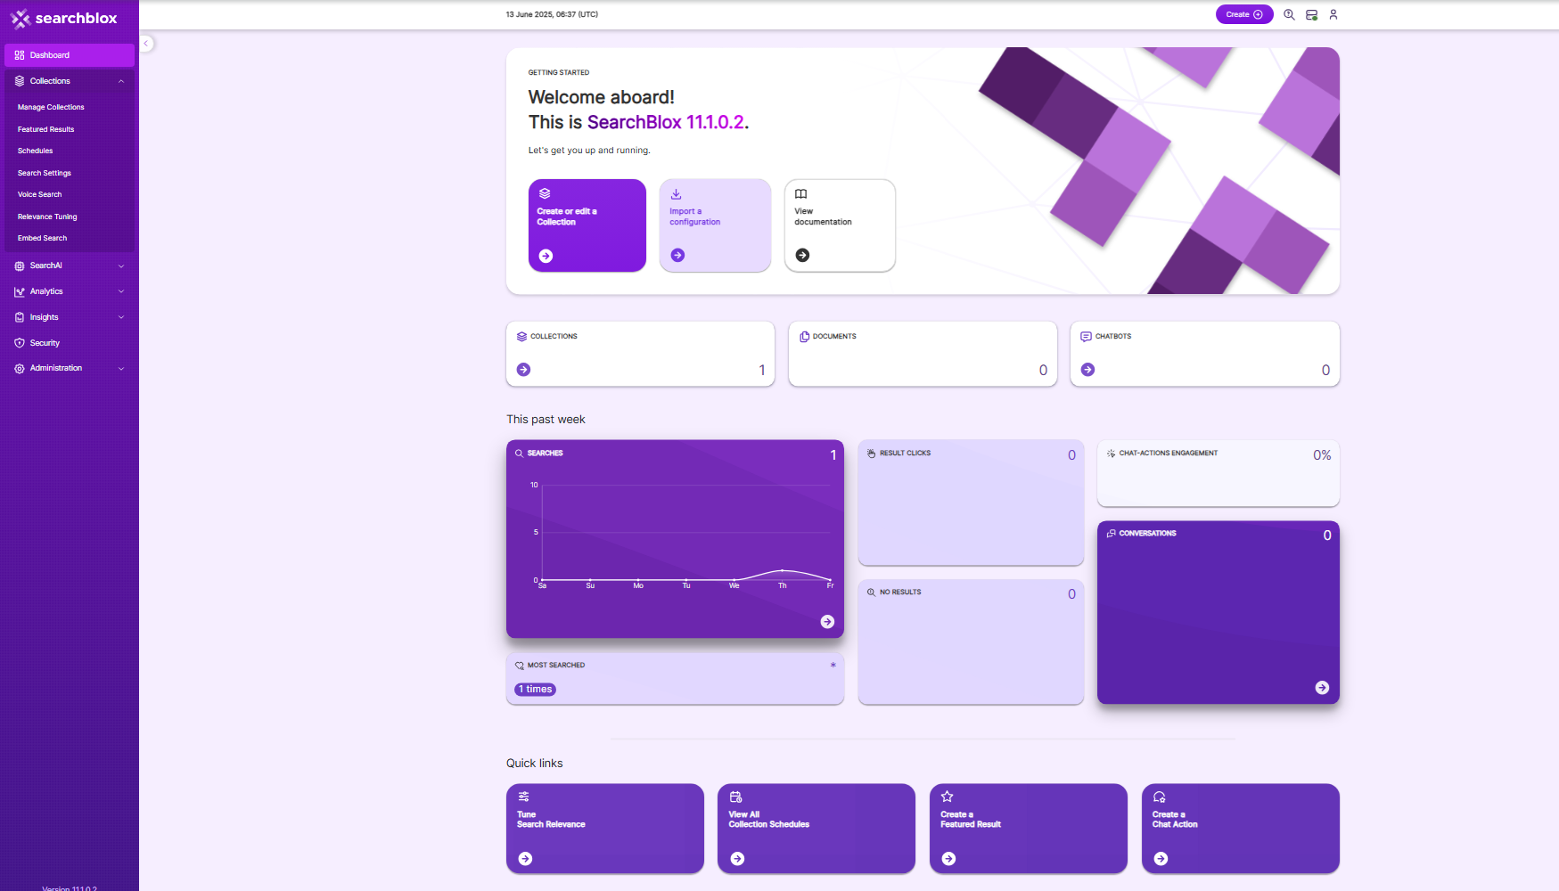Click the '1 times' most searched badge
The image size is (1559, 891).
coord(536,690)
